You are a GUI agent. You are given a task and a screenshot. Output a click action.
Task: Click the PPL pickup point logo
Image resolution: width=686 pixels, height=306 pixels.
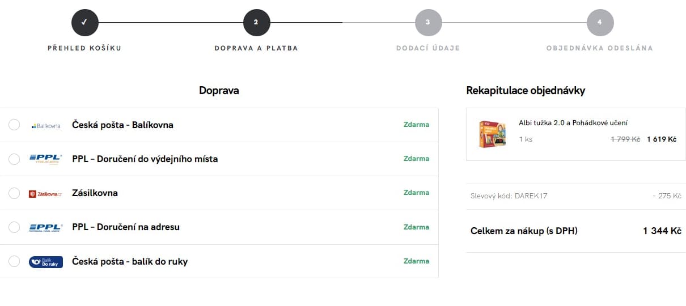coord(46,159)
